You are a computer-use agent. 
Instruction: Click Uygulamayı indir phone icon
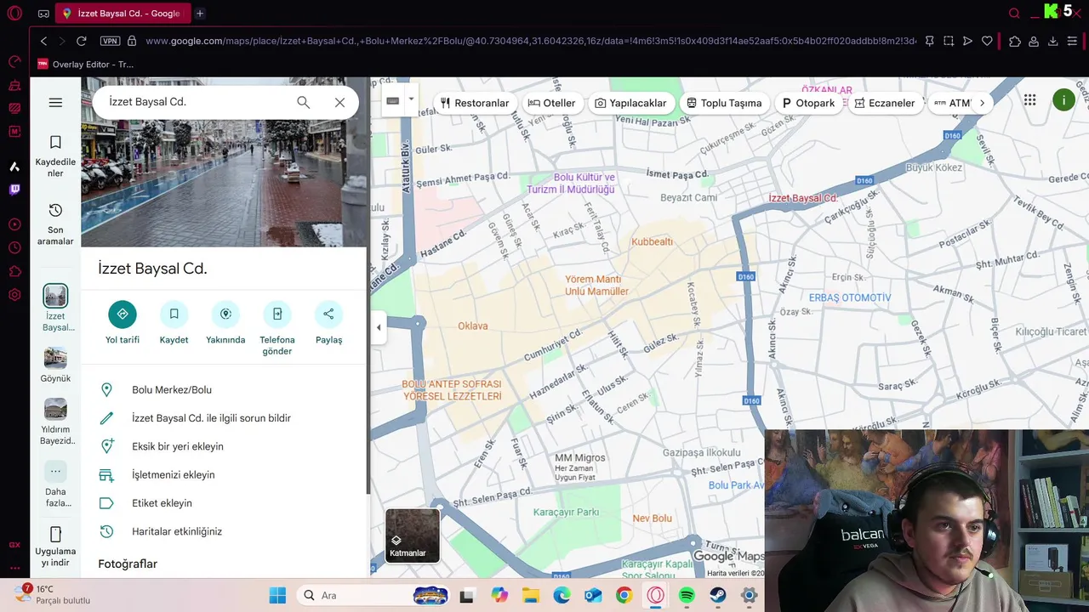tap(55, 535)
